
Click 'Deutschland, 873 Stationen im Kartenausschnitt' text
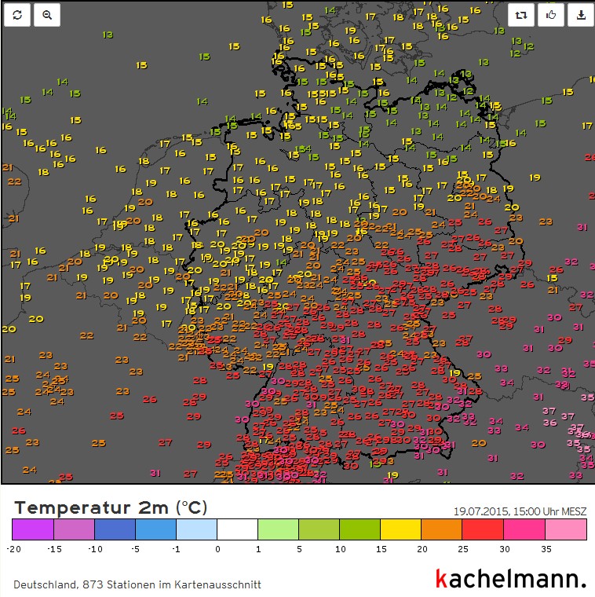pyautogui.click(x=137, y=584)
